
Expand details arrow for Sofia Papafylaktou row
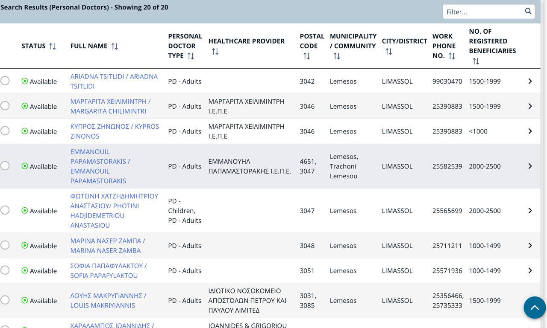click(530, 271)
